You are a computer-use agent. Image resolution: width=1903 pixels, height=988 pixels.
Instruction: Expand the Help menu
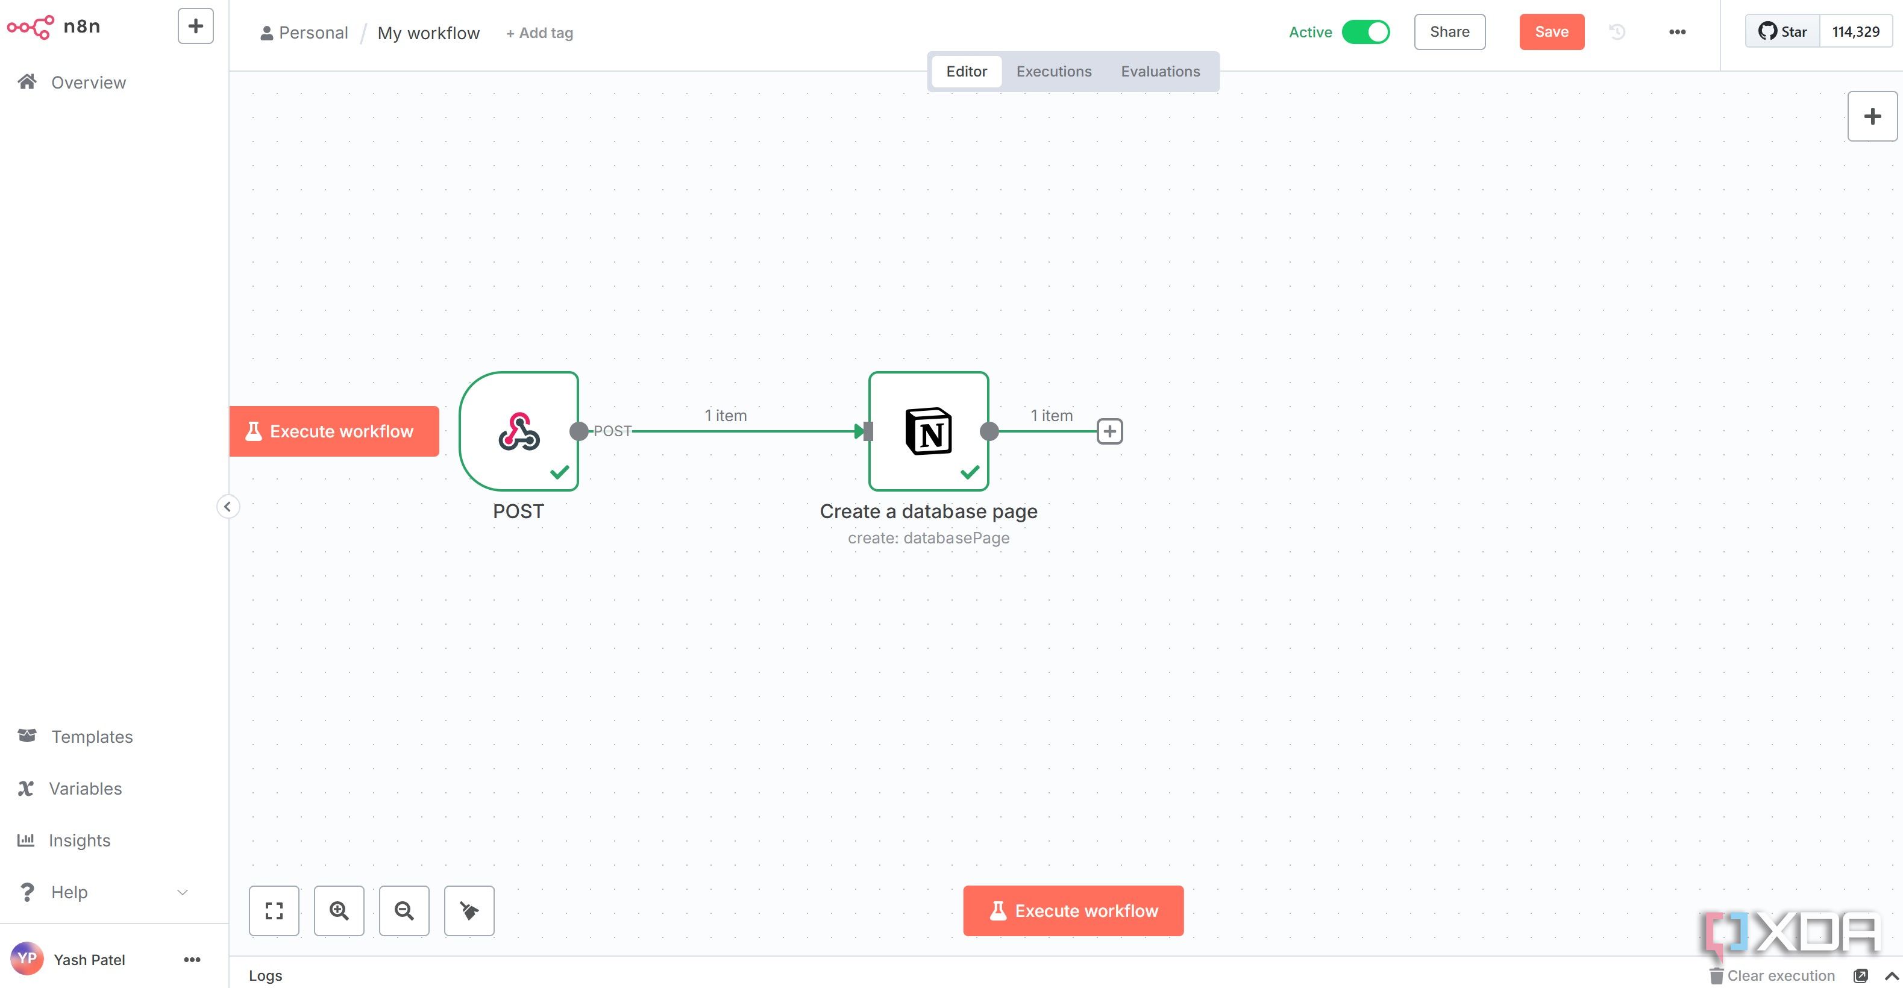[x=104, y=892]
